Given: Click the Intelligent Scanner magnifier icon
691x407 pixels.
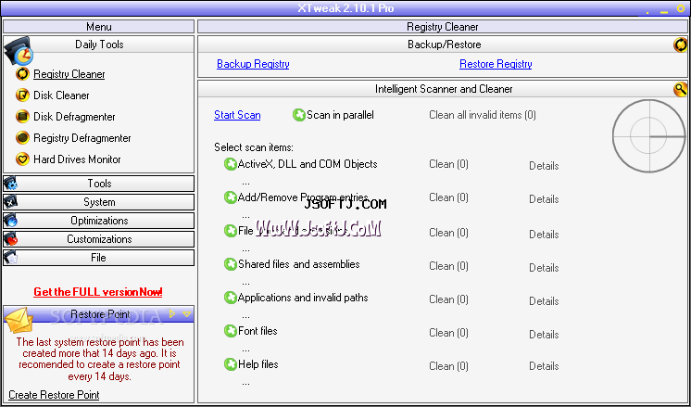Looking at the screenshot, I should (681, 89).
